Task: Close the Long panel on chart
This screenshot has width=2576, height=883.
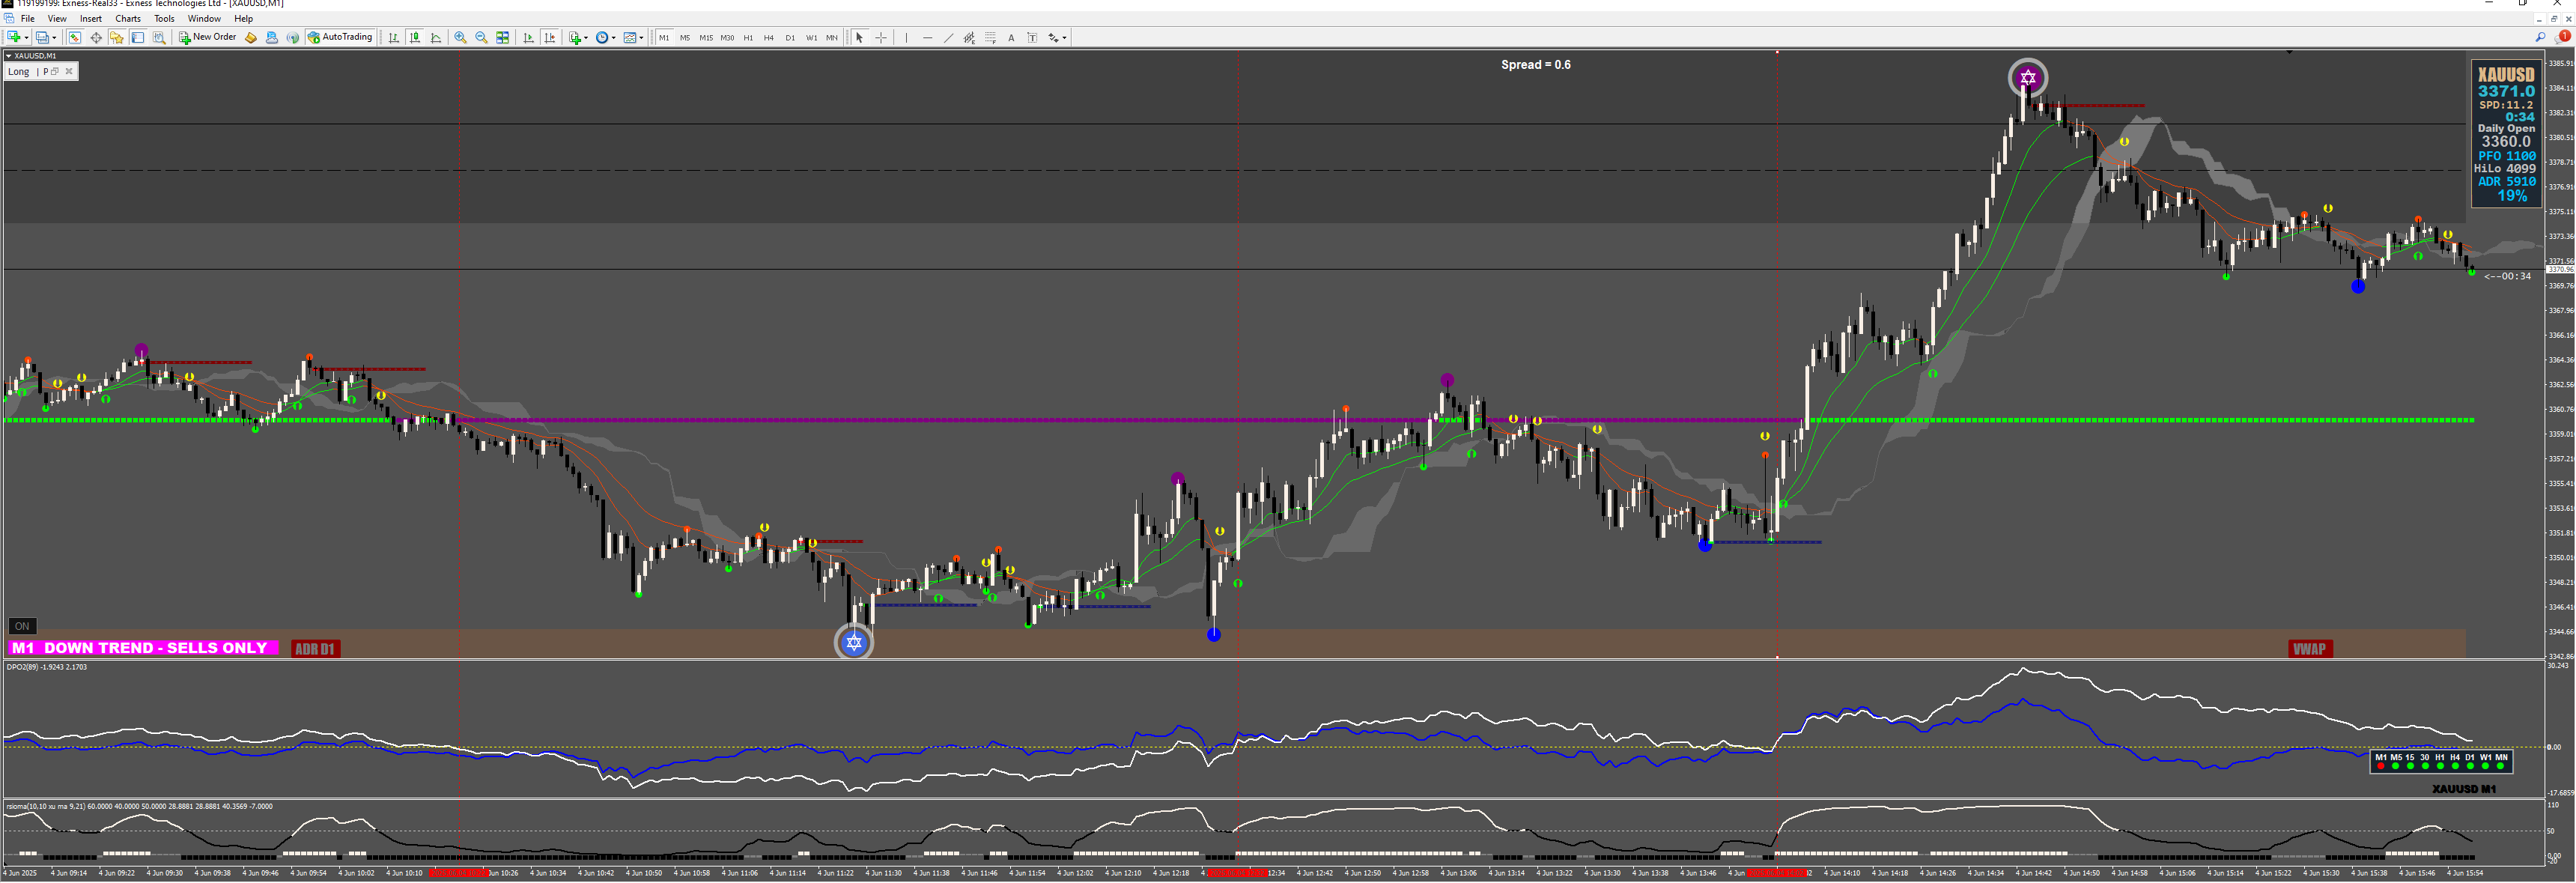Action: click(69, 71)
